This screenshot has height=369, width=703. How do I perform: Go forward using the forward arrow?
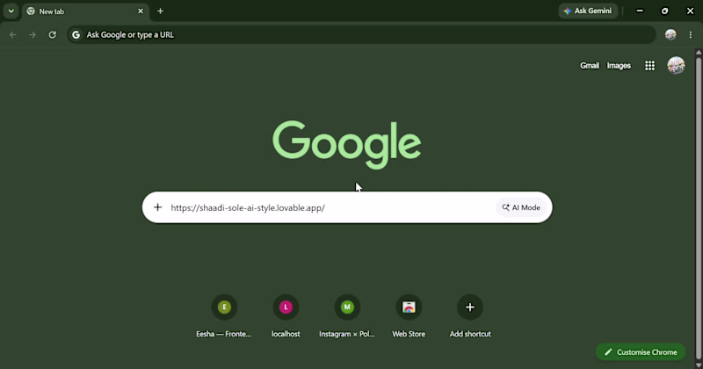tap(33, 34)
